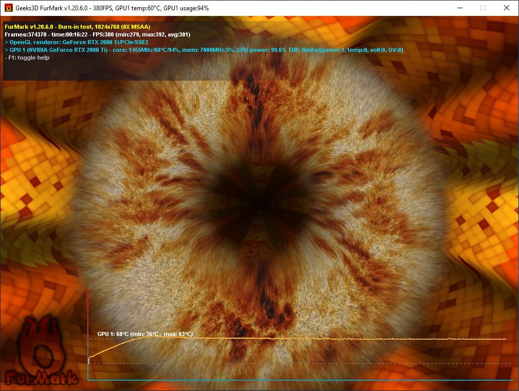Click the 'F1: toggle help' hint

click(27, 58)
